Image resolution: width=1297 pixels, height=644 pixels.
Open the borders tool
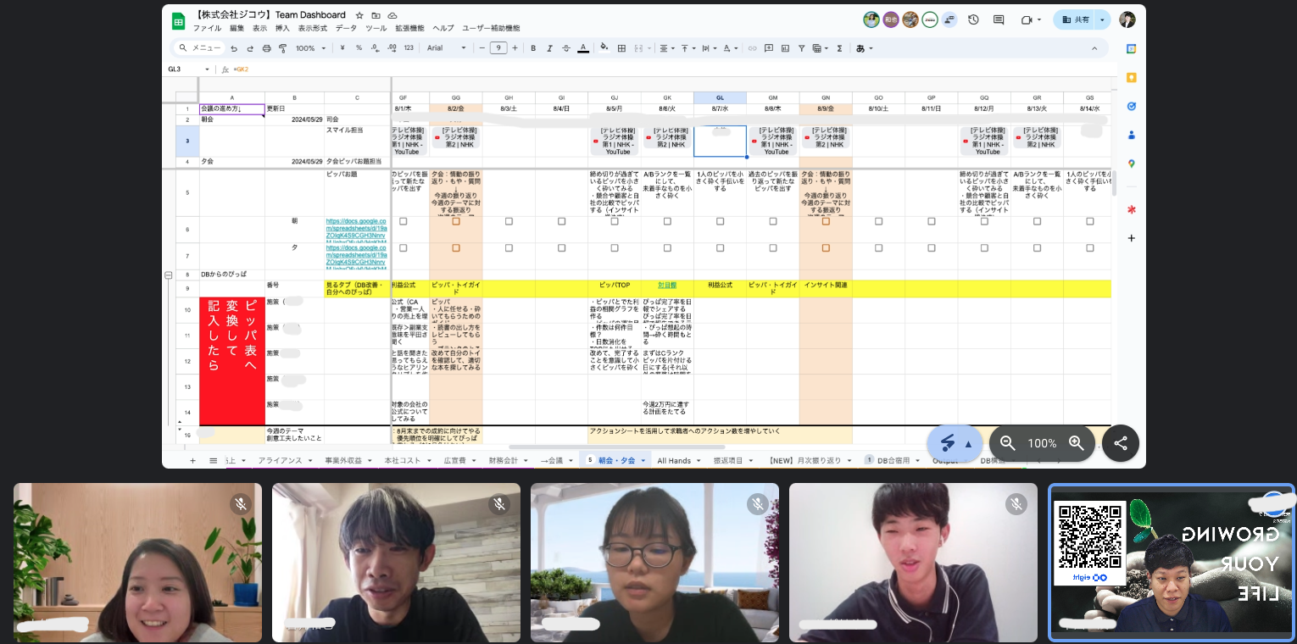(621, 48)
